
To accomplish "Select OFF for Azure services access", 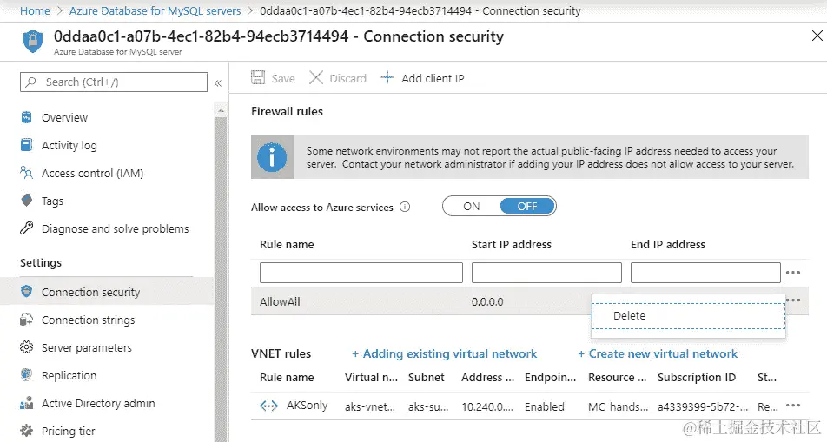I will (527, 206).
